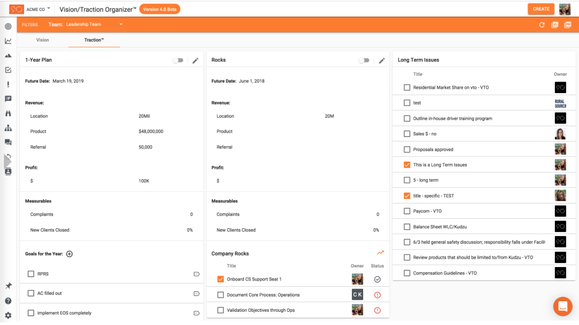Expand the left sidebar with the arrow handle

pos(7,162)
